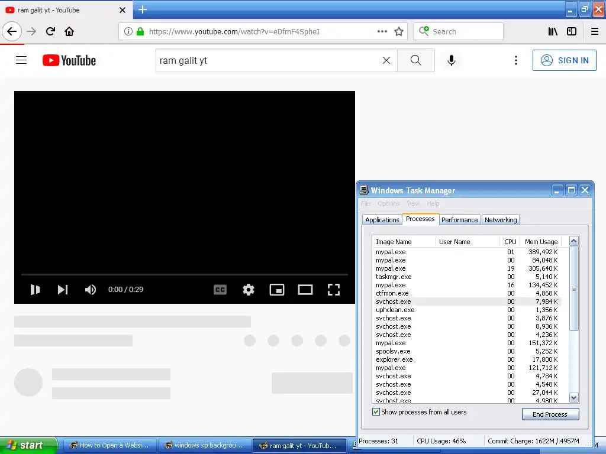Enable miniplayer mode
The image size is (606, 454).
(x=277, y=290)
